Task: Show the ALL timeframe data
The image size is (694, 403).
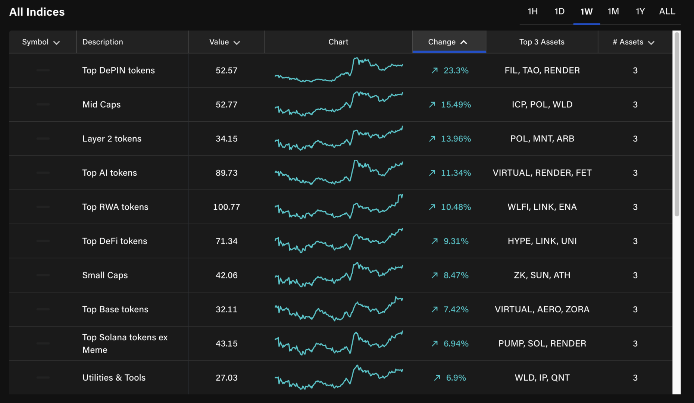Action: click(x=667, y=12)
